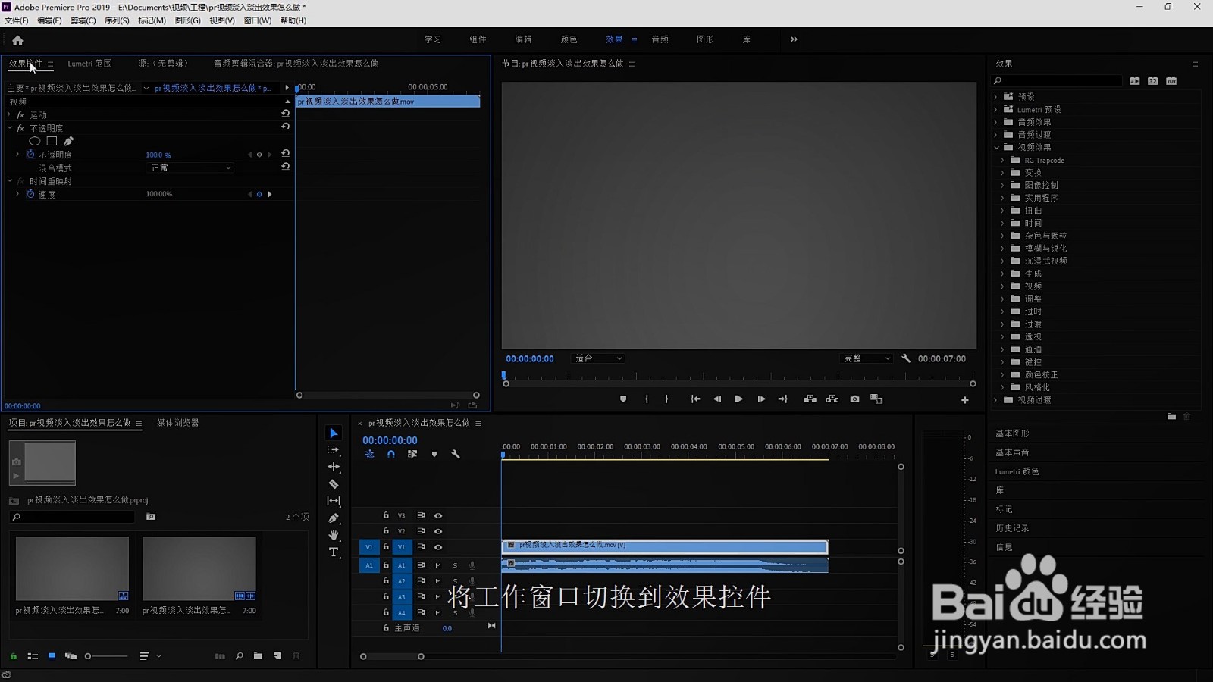Select the Track Select Forward tool

tap(334, 450)
